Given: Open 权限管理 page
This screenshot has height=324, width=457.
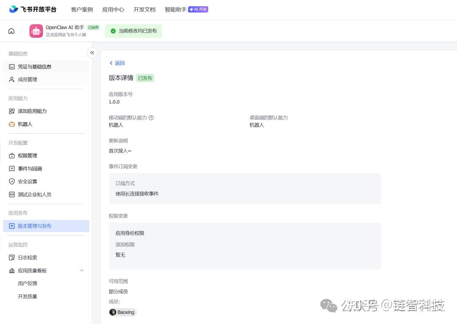Looking at the screenshot, I should (x=46, y=155).
